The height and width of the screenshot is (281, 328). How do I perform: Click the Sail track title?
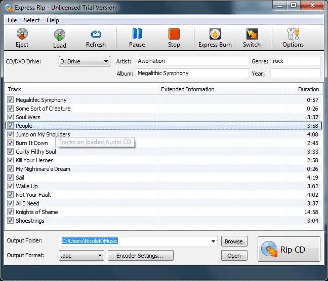(x=20, y=178)
